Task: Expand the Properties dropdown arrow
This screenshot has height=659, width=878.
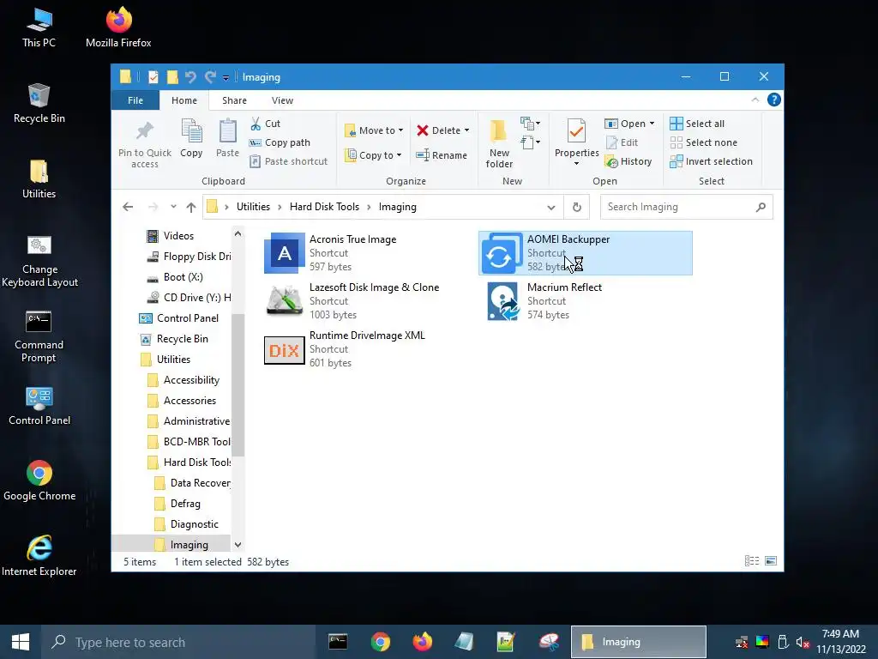Action: [x=576, y=164]
